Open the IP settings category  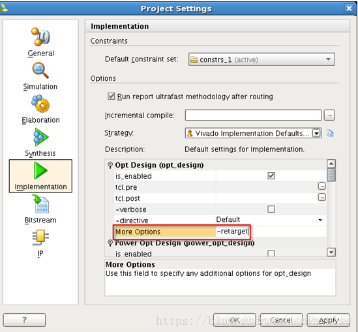pos(40,243)
